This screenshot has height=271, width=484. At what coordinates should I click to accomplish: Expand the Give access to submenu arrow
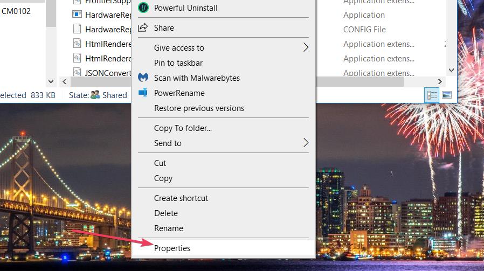pos(306,47)
